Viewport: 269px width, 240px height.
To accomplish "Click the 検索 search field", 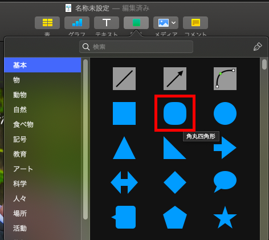I will [136, 47].
